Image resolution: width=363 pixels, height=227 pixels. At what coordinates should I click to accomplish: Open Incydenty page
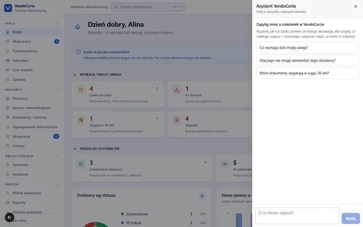[32, 174]
